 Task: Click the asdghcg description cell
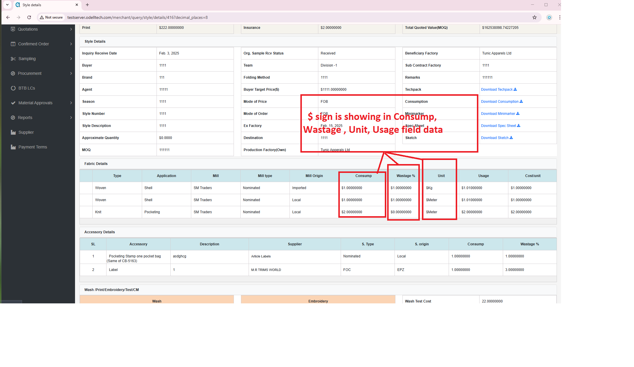(209, 257)
